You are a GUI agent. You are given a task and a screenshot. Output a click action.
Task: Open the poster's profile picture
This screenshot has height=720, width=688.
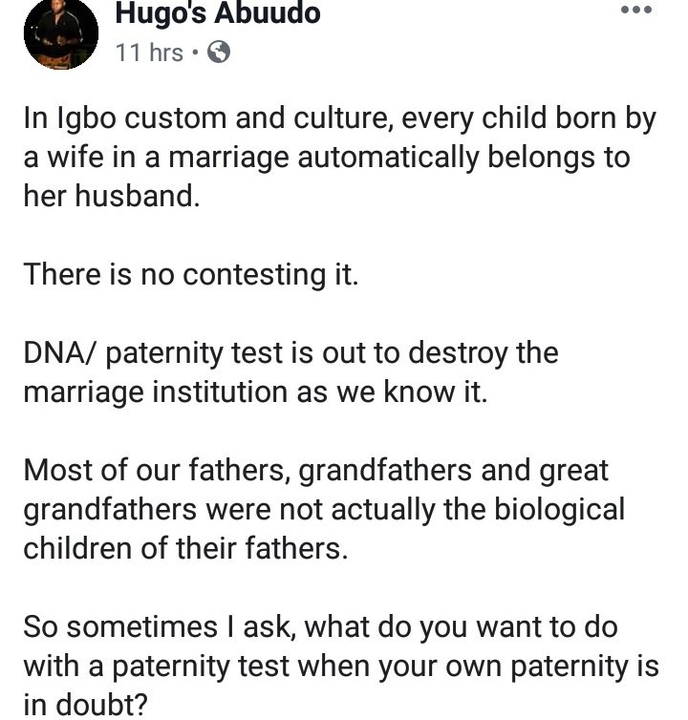pos(60,33)
